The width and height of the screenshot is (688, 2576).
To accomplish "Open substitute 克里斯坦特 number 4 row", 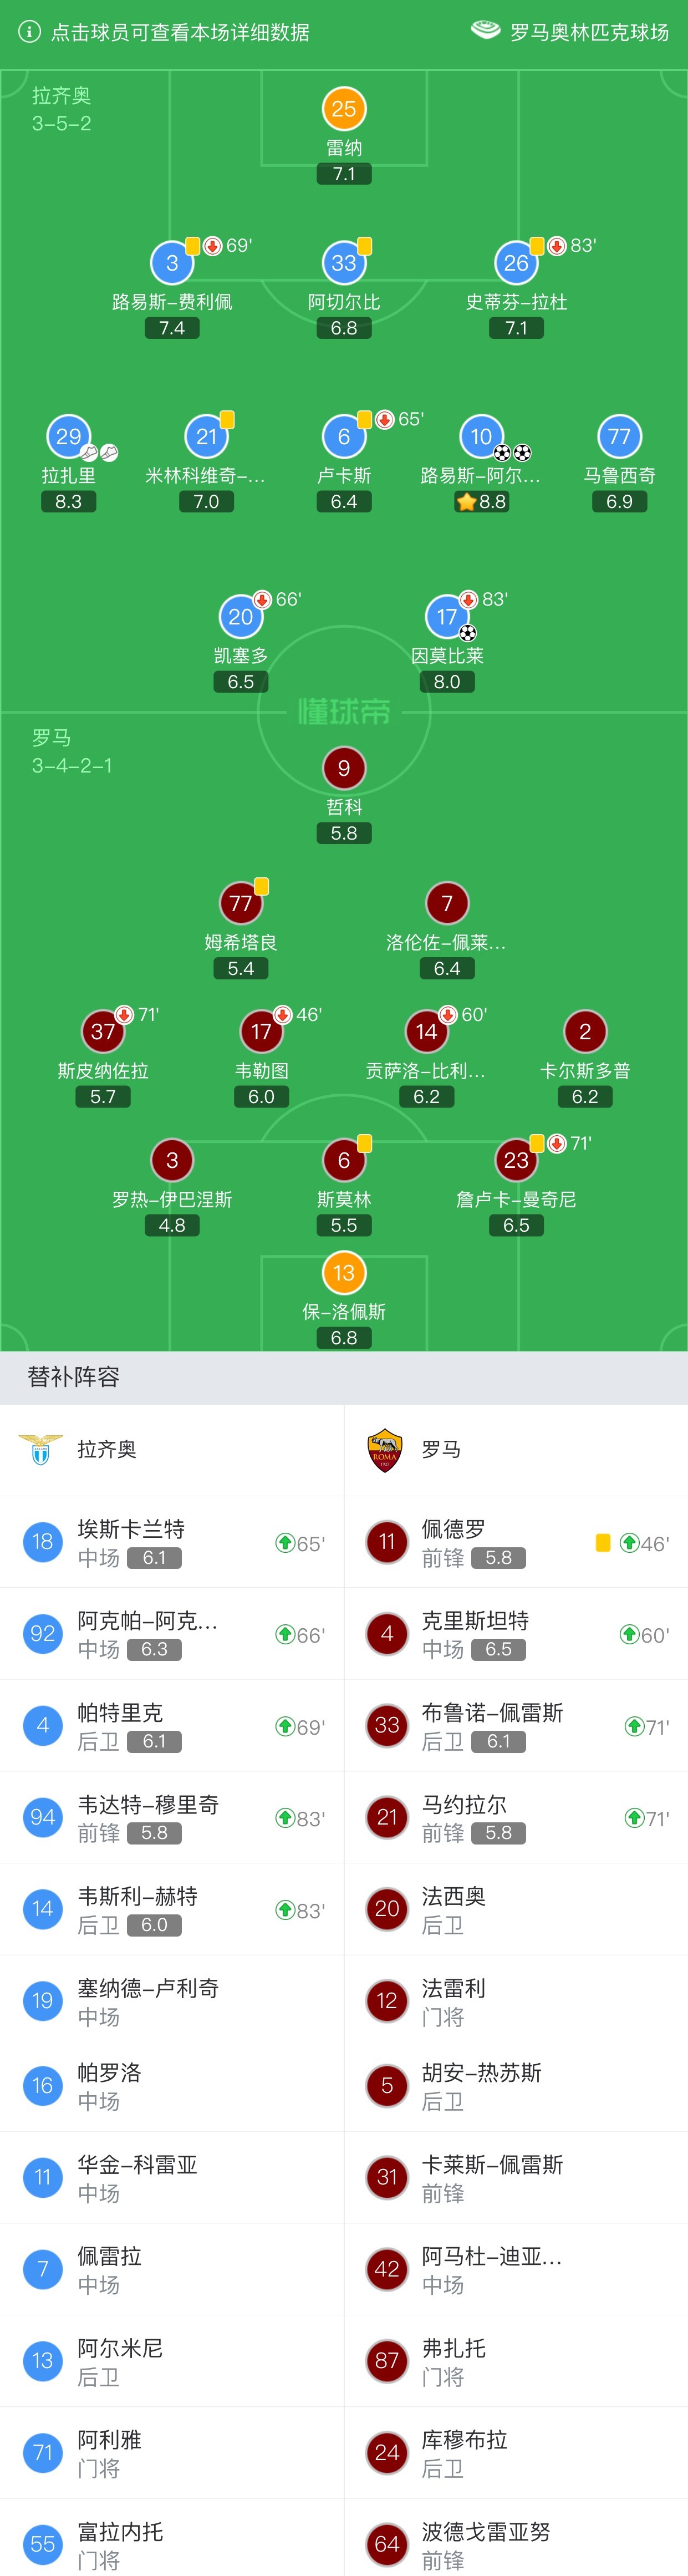I will pyautogui.click(x=516, y=1634).
